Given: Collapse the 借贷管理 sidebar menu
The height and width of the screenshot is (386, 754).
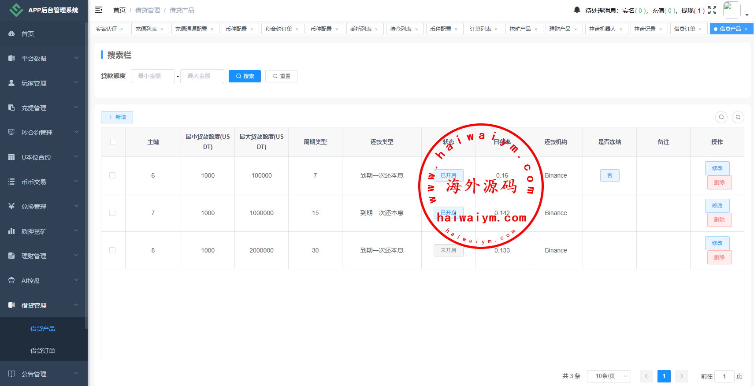Looking at the screenshot, I should (x=43, y=305).
